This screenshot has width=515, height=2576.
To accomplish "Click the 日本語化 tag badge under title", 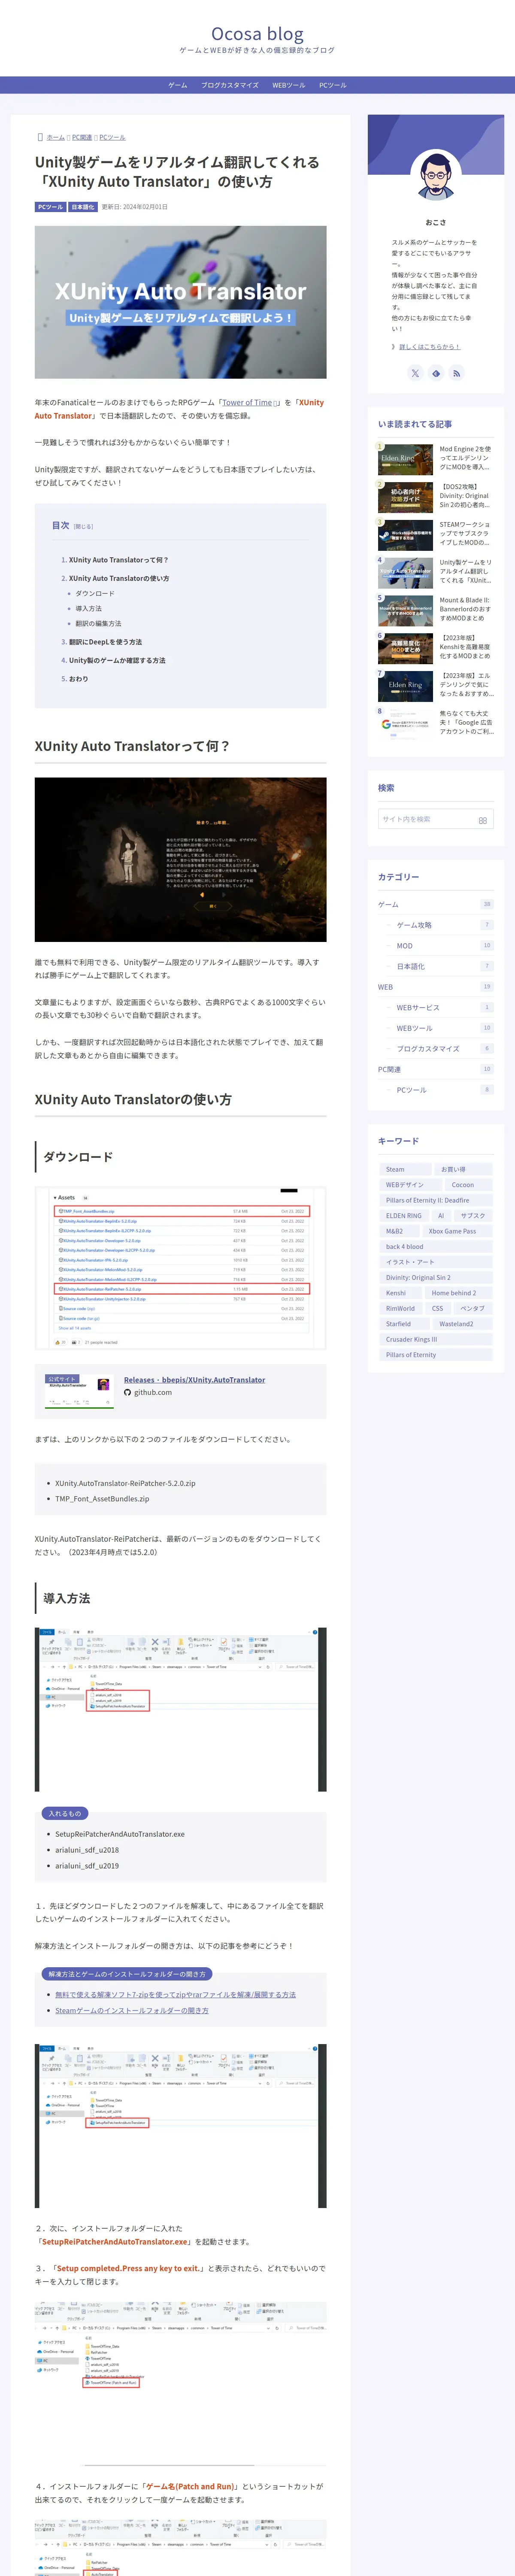I will point(83,207).
